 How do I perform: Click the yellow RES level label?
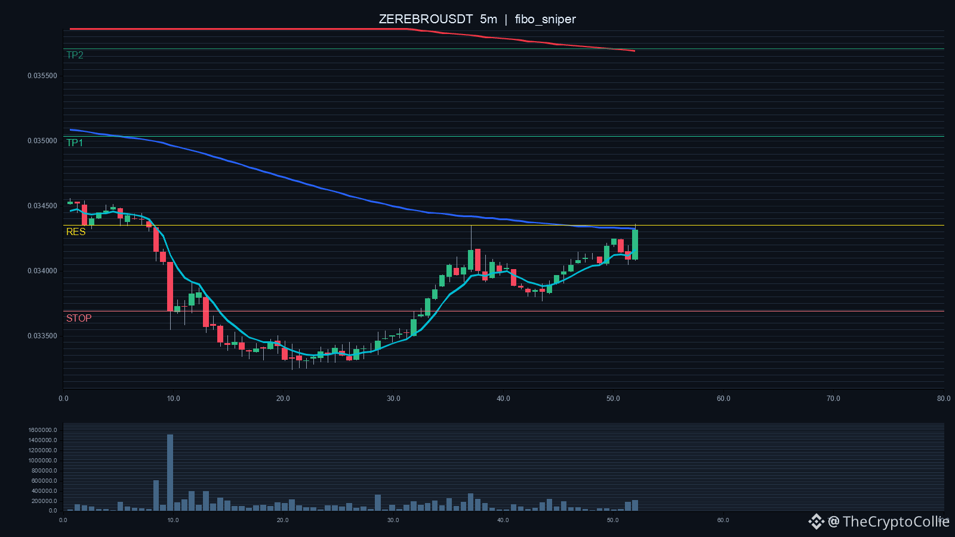[76, 232]
